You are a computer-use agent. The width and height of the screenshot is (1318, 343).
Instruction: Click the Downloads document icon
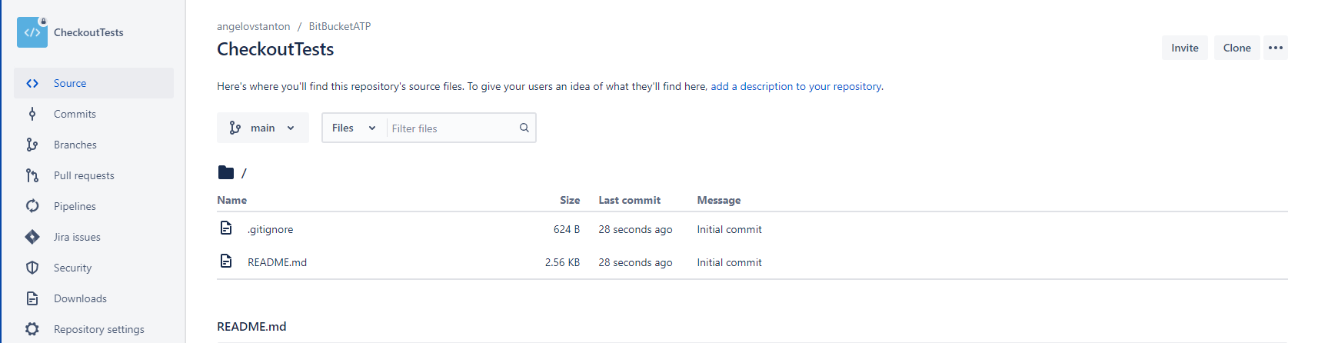(32, 298)
